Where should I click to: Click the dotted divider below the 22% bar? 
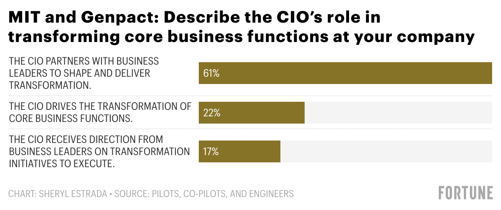tap(250, 129)
